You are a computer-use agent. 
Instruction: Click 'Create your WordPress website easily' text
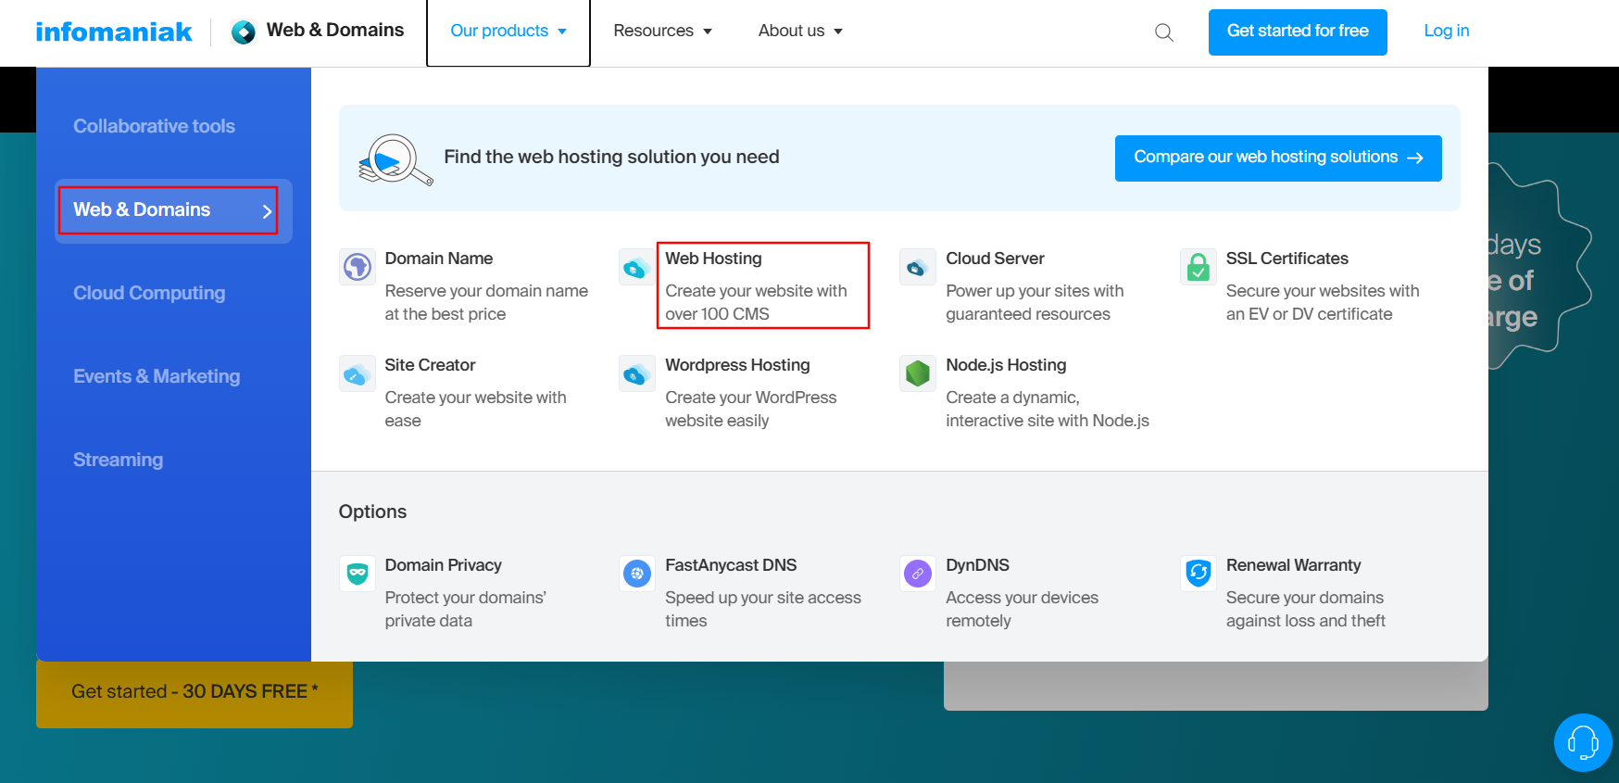[x=750, y=409]
